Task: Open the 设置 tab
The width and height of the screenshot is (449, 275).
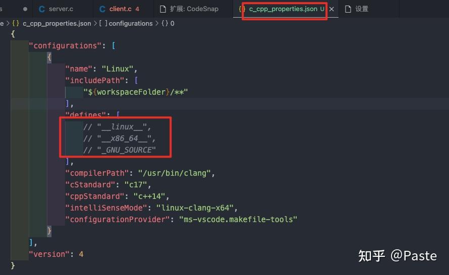Action: (x=362, y=9)
